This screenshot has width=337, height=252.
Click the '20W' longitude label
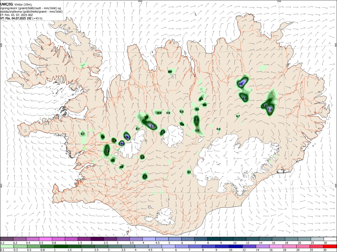pos(140,1)
